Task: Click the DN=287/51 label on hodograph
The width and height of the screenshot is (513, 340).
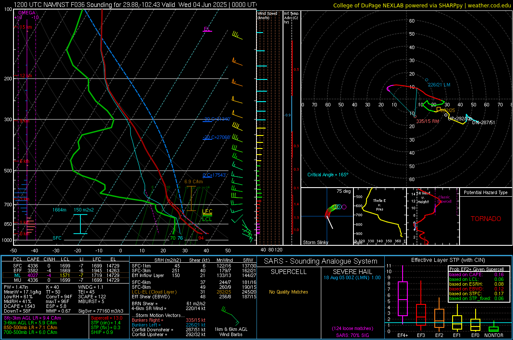Action: [483, 122]
